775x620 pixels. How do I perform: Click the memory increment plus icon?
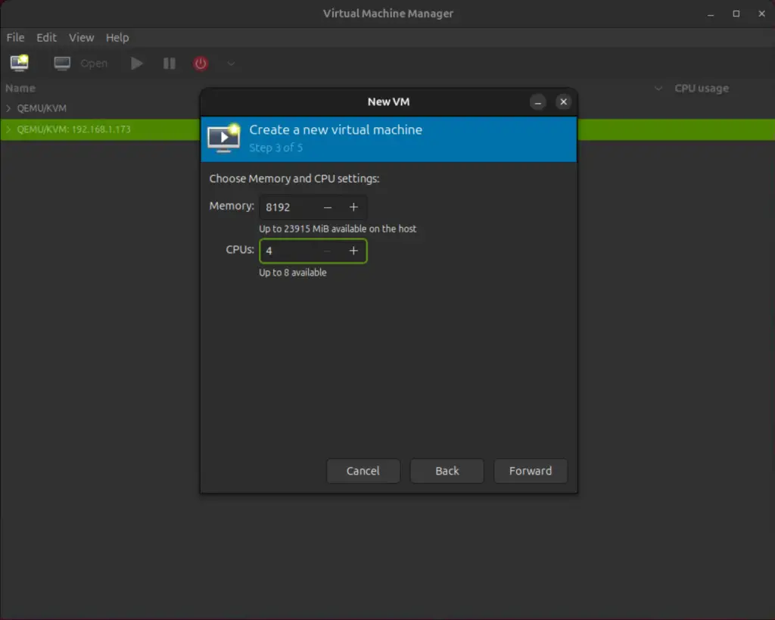coord(353,207)
